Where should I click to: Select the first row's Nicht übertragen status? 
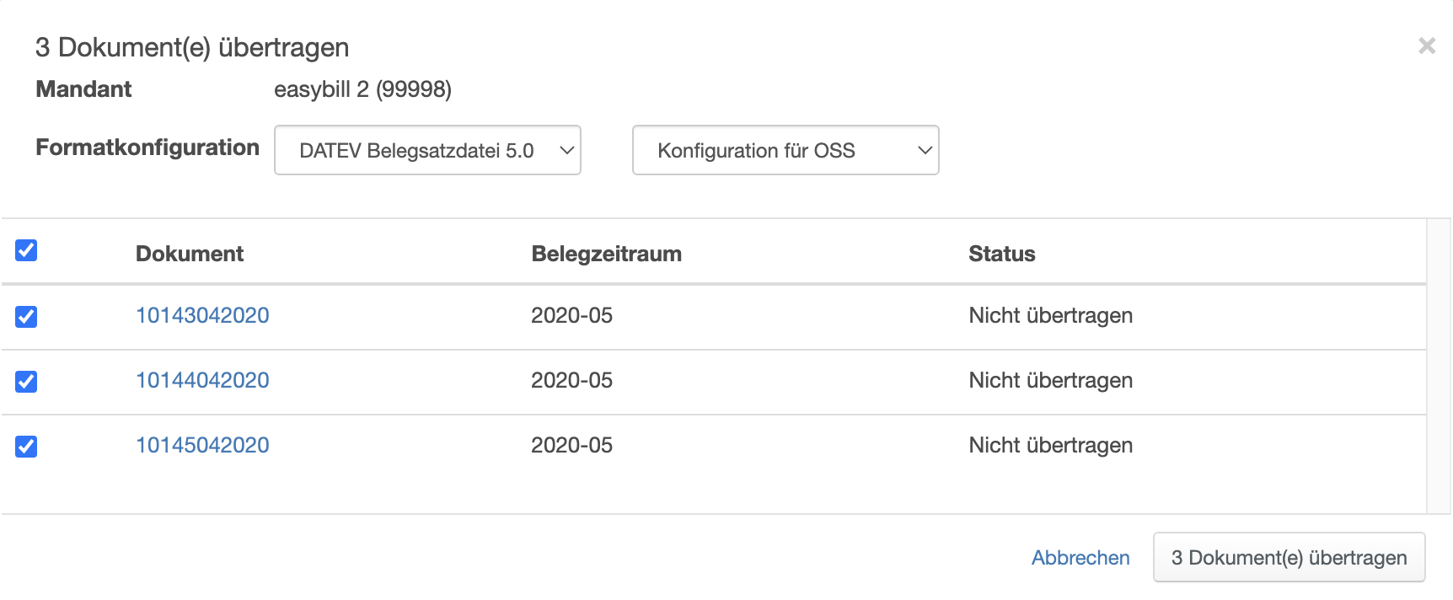tap(1050, 316)
